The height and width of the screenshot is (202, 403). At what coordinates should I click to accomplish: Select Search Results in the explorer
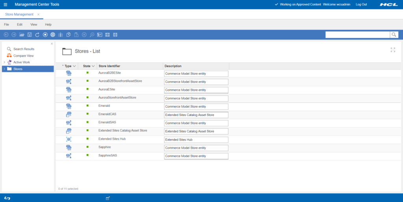(x=24, y=49)
